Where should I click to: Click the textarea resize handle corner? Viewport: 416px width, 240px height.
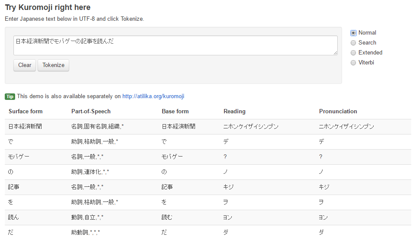click(x=335, y=53)
